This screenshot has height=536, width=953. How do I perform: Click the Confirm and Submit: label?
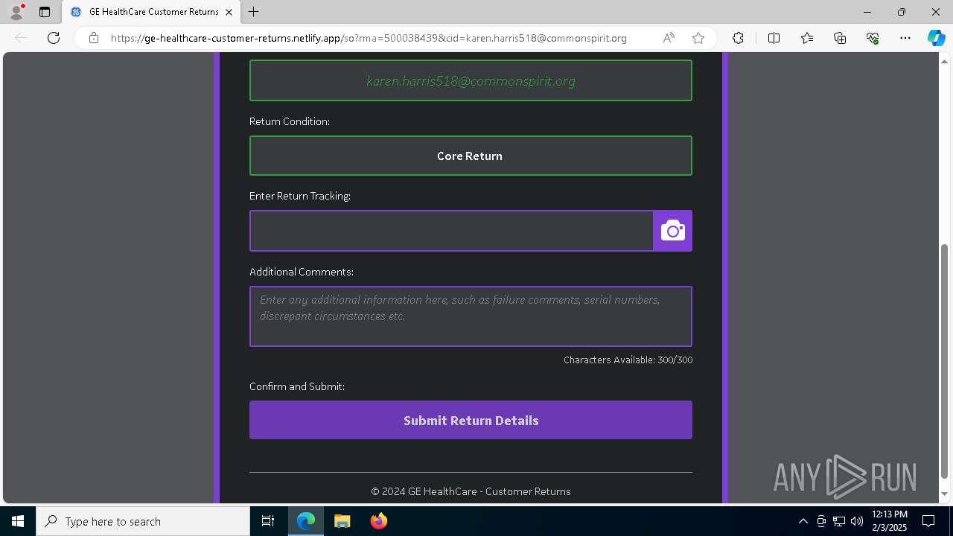297,386
